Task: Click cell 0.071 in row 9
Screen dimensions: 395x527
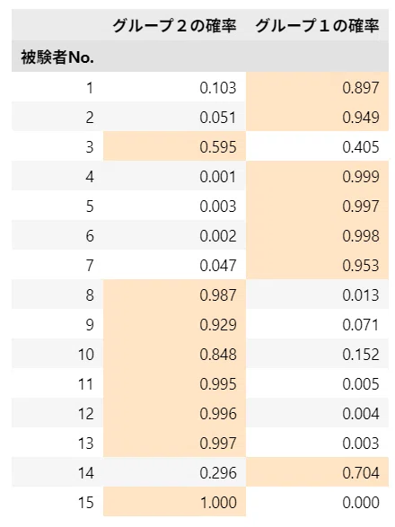Action: coord(317,324)
